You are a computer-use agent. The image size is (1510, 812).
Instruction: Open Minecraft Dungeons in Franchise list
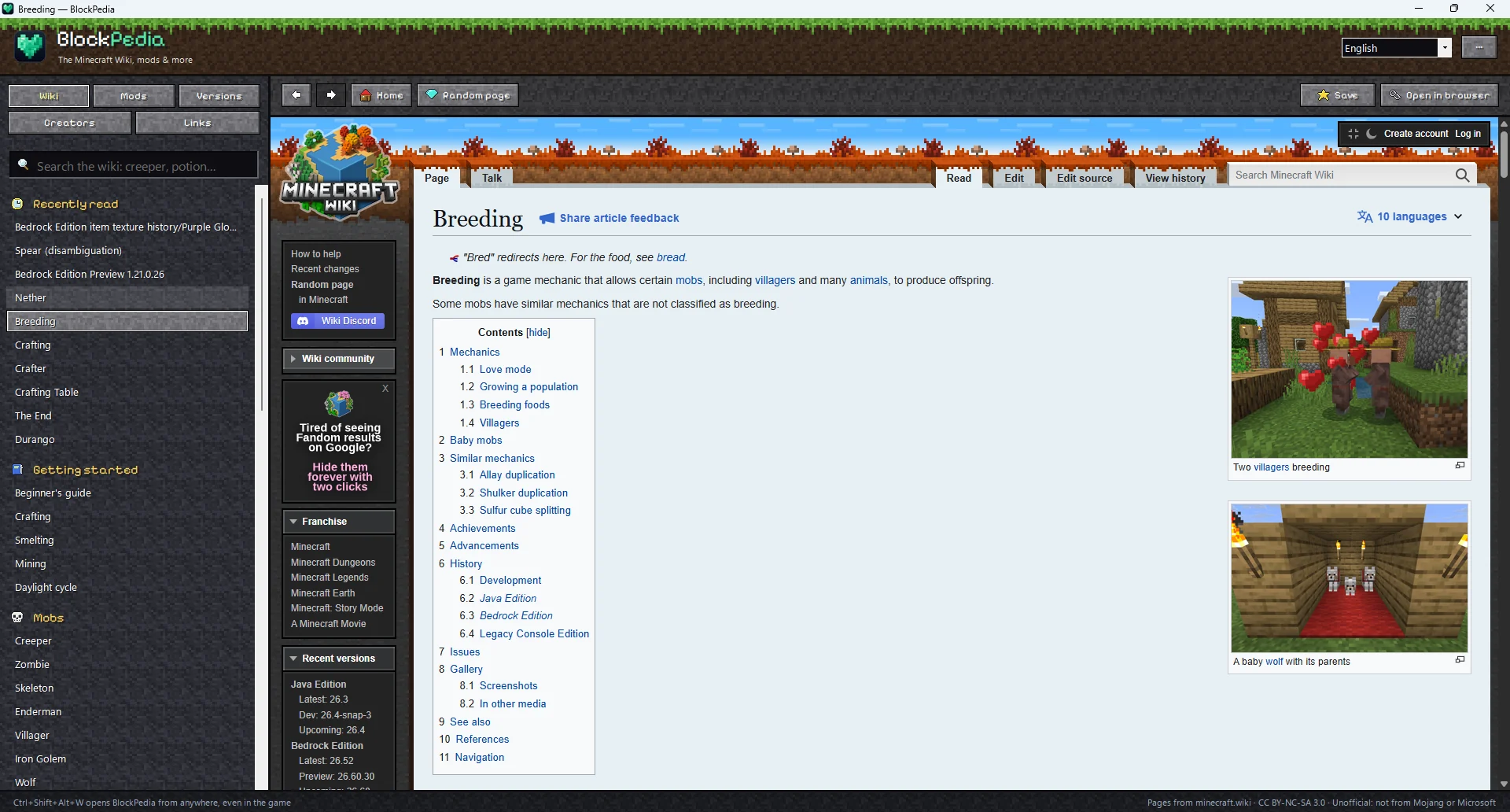[x=333, y=562]
